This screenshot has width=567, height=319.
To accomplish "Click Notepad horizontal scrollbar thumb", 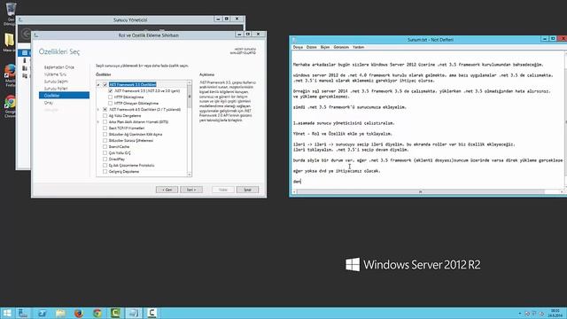I will 421,191.
